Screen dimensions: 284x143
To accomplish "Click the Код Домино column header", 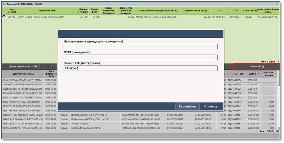I will point(11,11).
